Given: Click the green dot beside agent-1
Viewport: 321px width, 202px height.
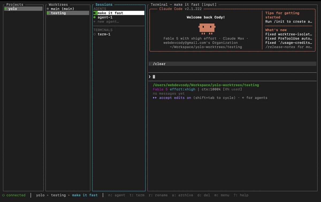Looking at the screenshot, I should [x=95, y=17].
